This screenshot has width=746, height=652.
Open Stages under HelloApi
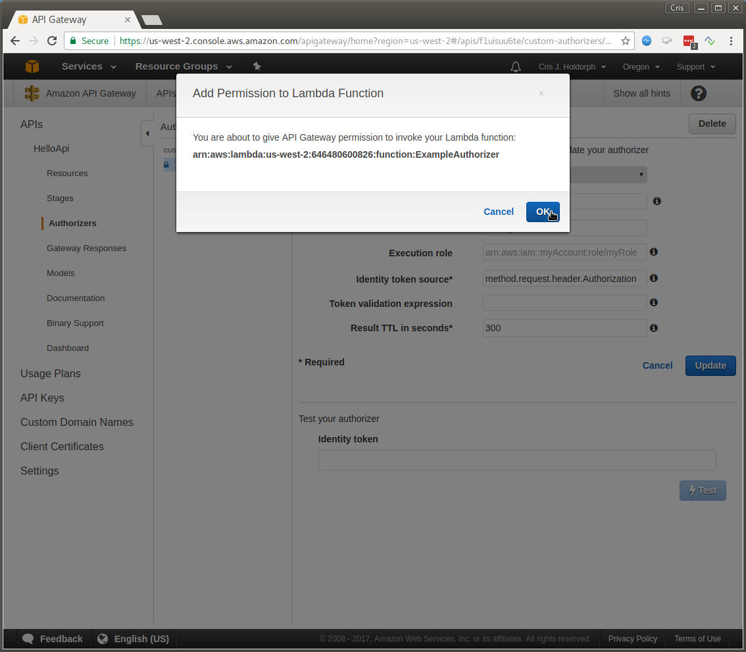(x=60, y=198)
